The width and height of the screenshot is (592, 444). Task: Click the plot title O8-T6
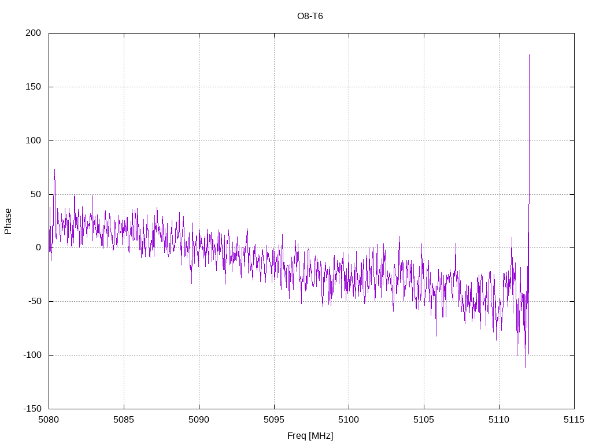pos(310,16)
